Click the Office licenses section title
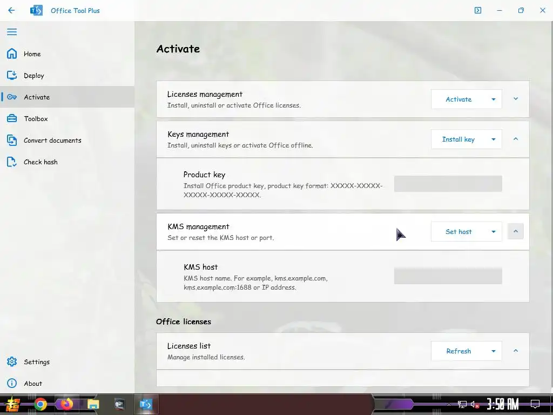The height and width of the screenshot is (415, 553). [x=184, y=322]
